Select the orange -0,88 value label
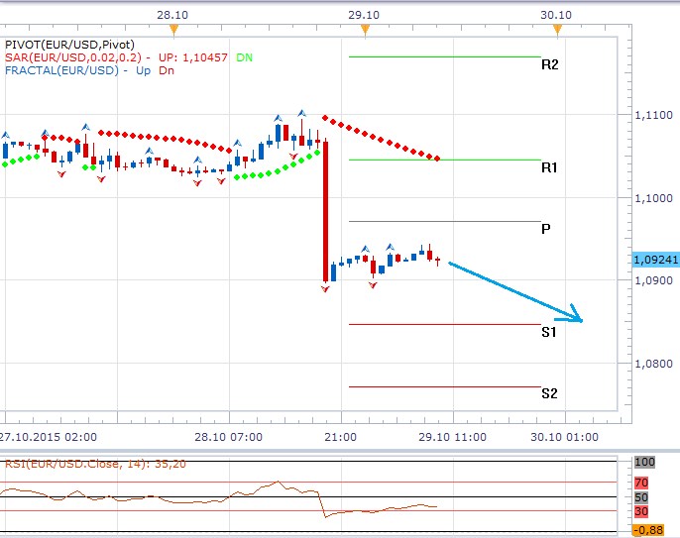Screen dimensions: 680x538 [648, 530]
